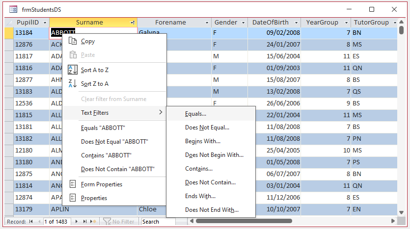Expand the Text Filters submenu arrow
410x229 pixels.
pos(161,112)
